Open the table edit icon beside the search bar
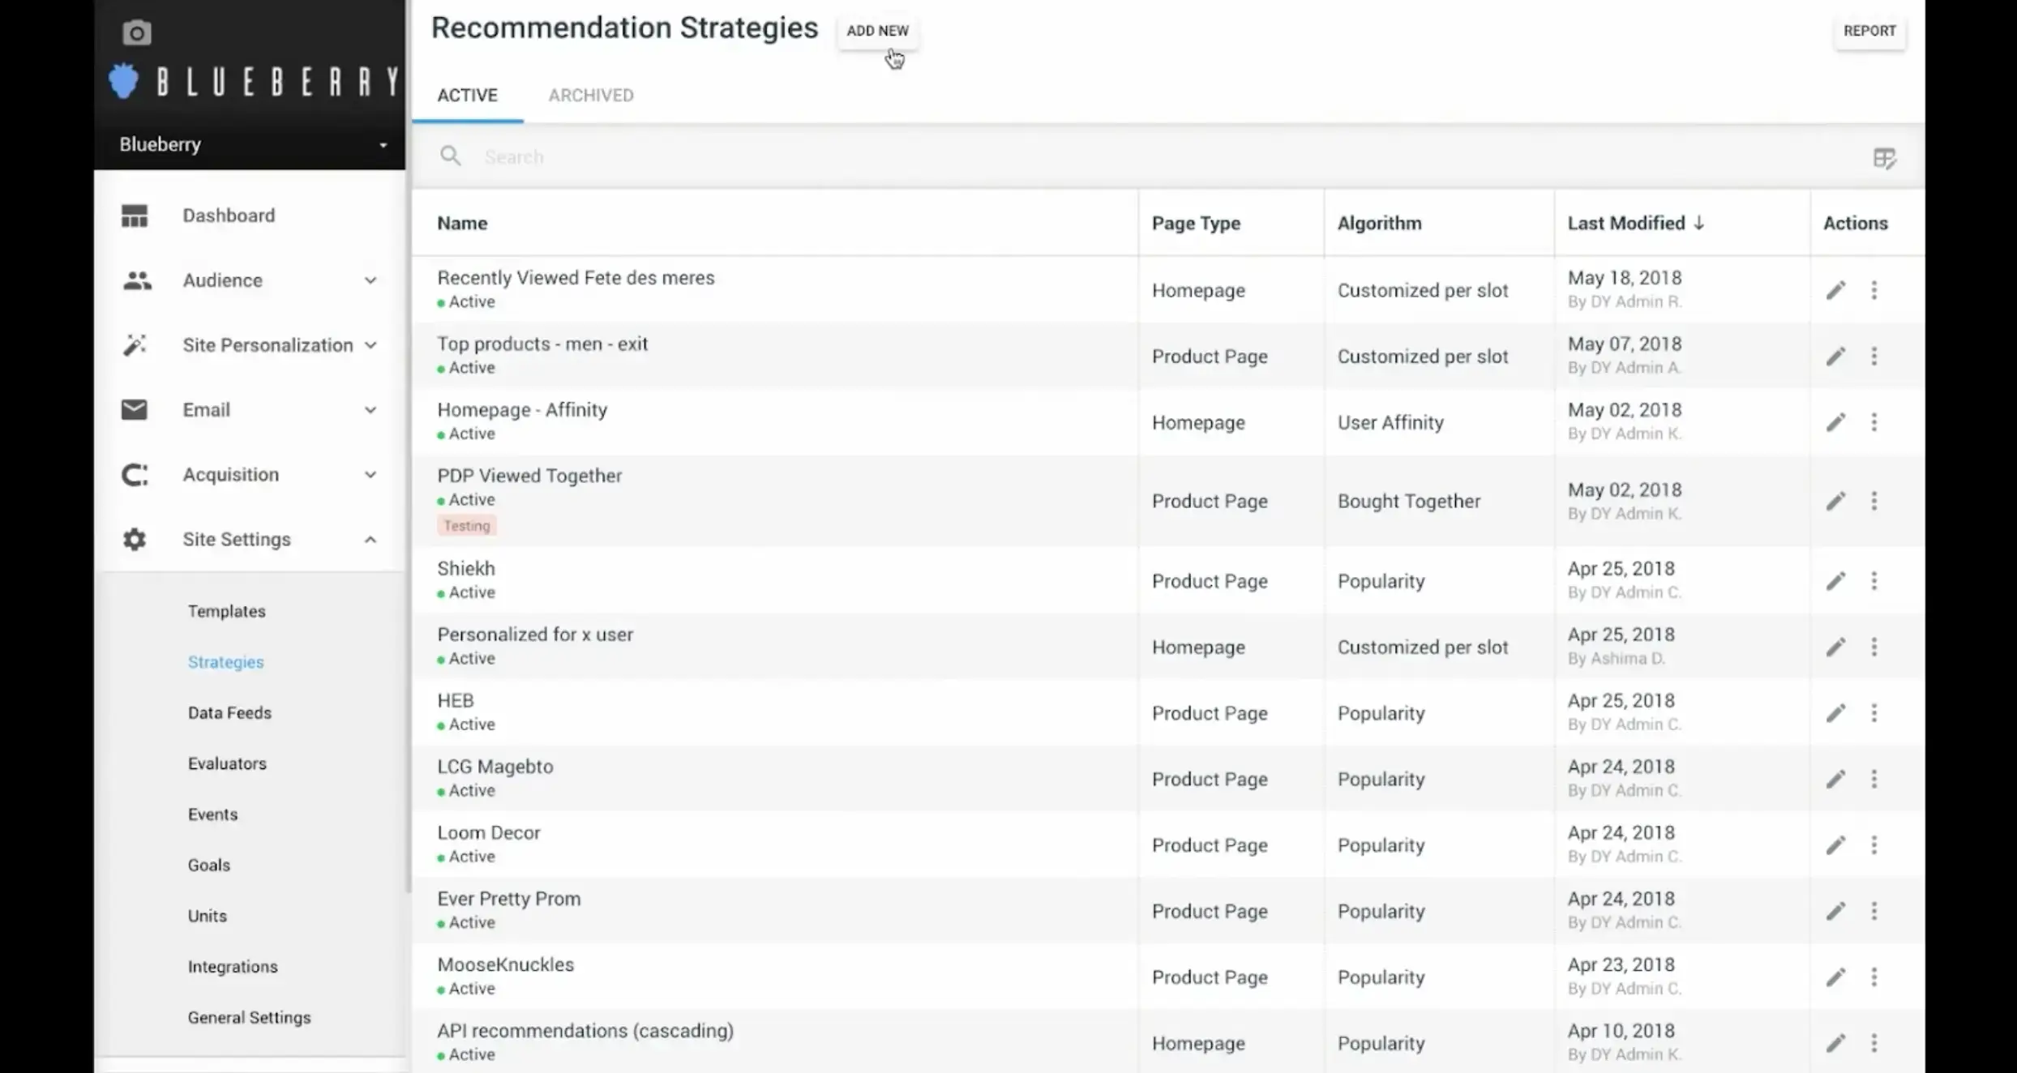 (x=1885, y=158)
